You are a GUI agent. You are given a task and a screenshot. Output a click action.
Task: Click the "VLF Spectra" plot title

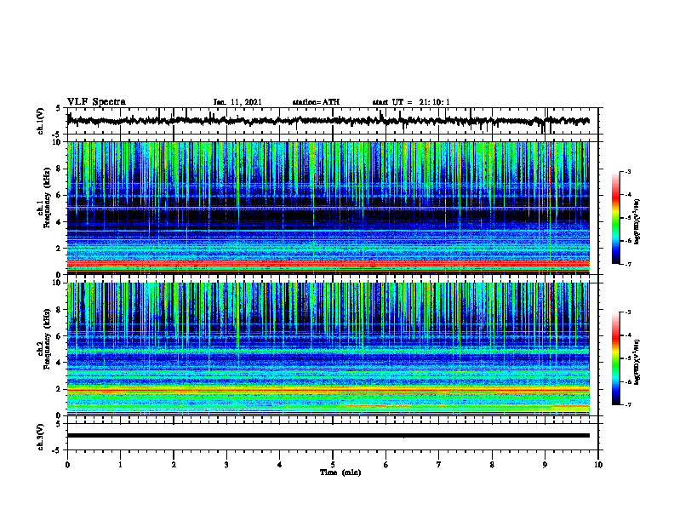tap(96, 102)
